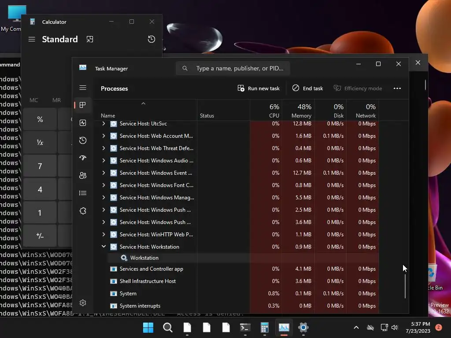Sort by Disk column header

330,110
